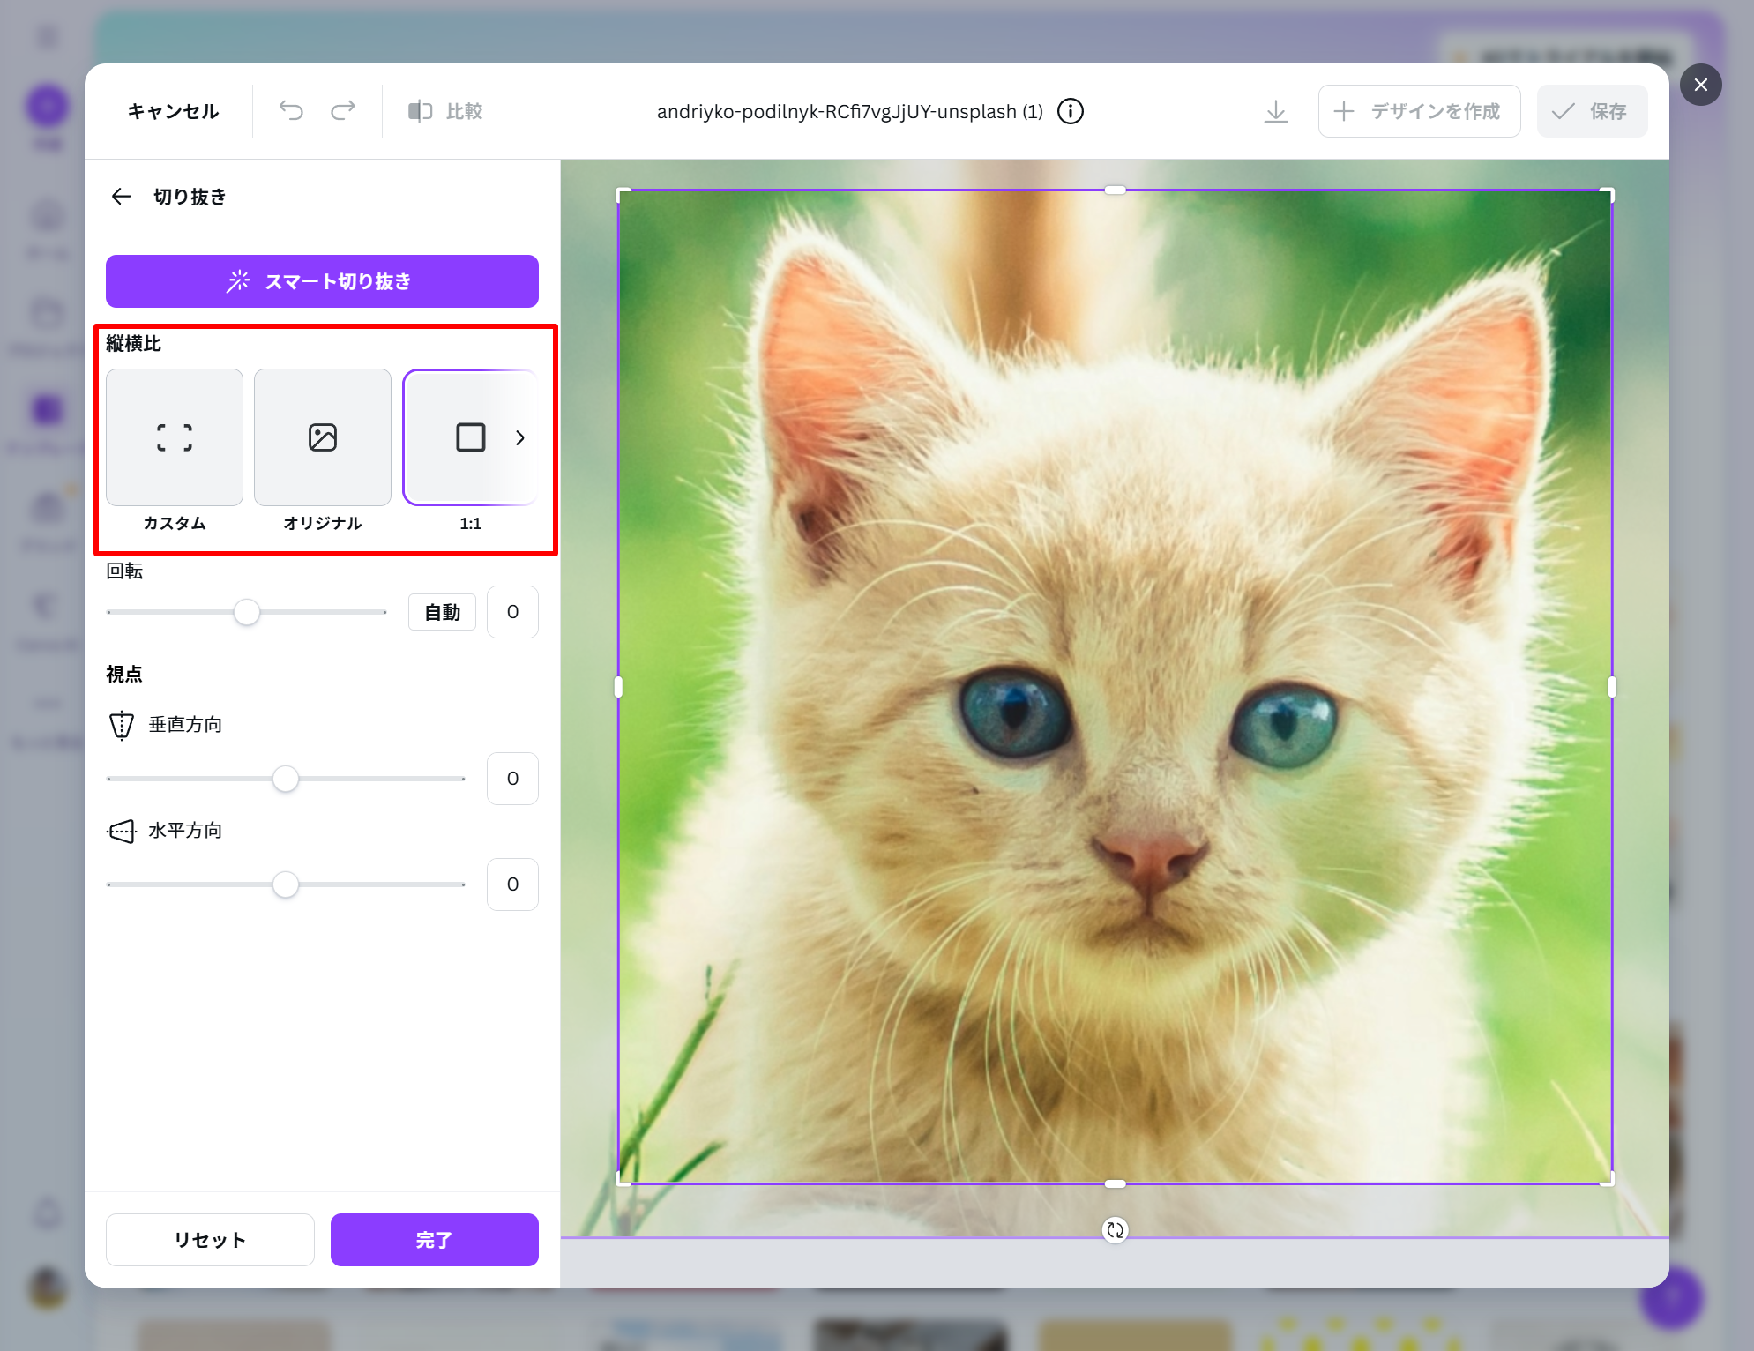Select the 1:1 square aspect ratio
The width and height of the screenshot is (1754, 1351).
tap(470, 437)
